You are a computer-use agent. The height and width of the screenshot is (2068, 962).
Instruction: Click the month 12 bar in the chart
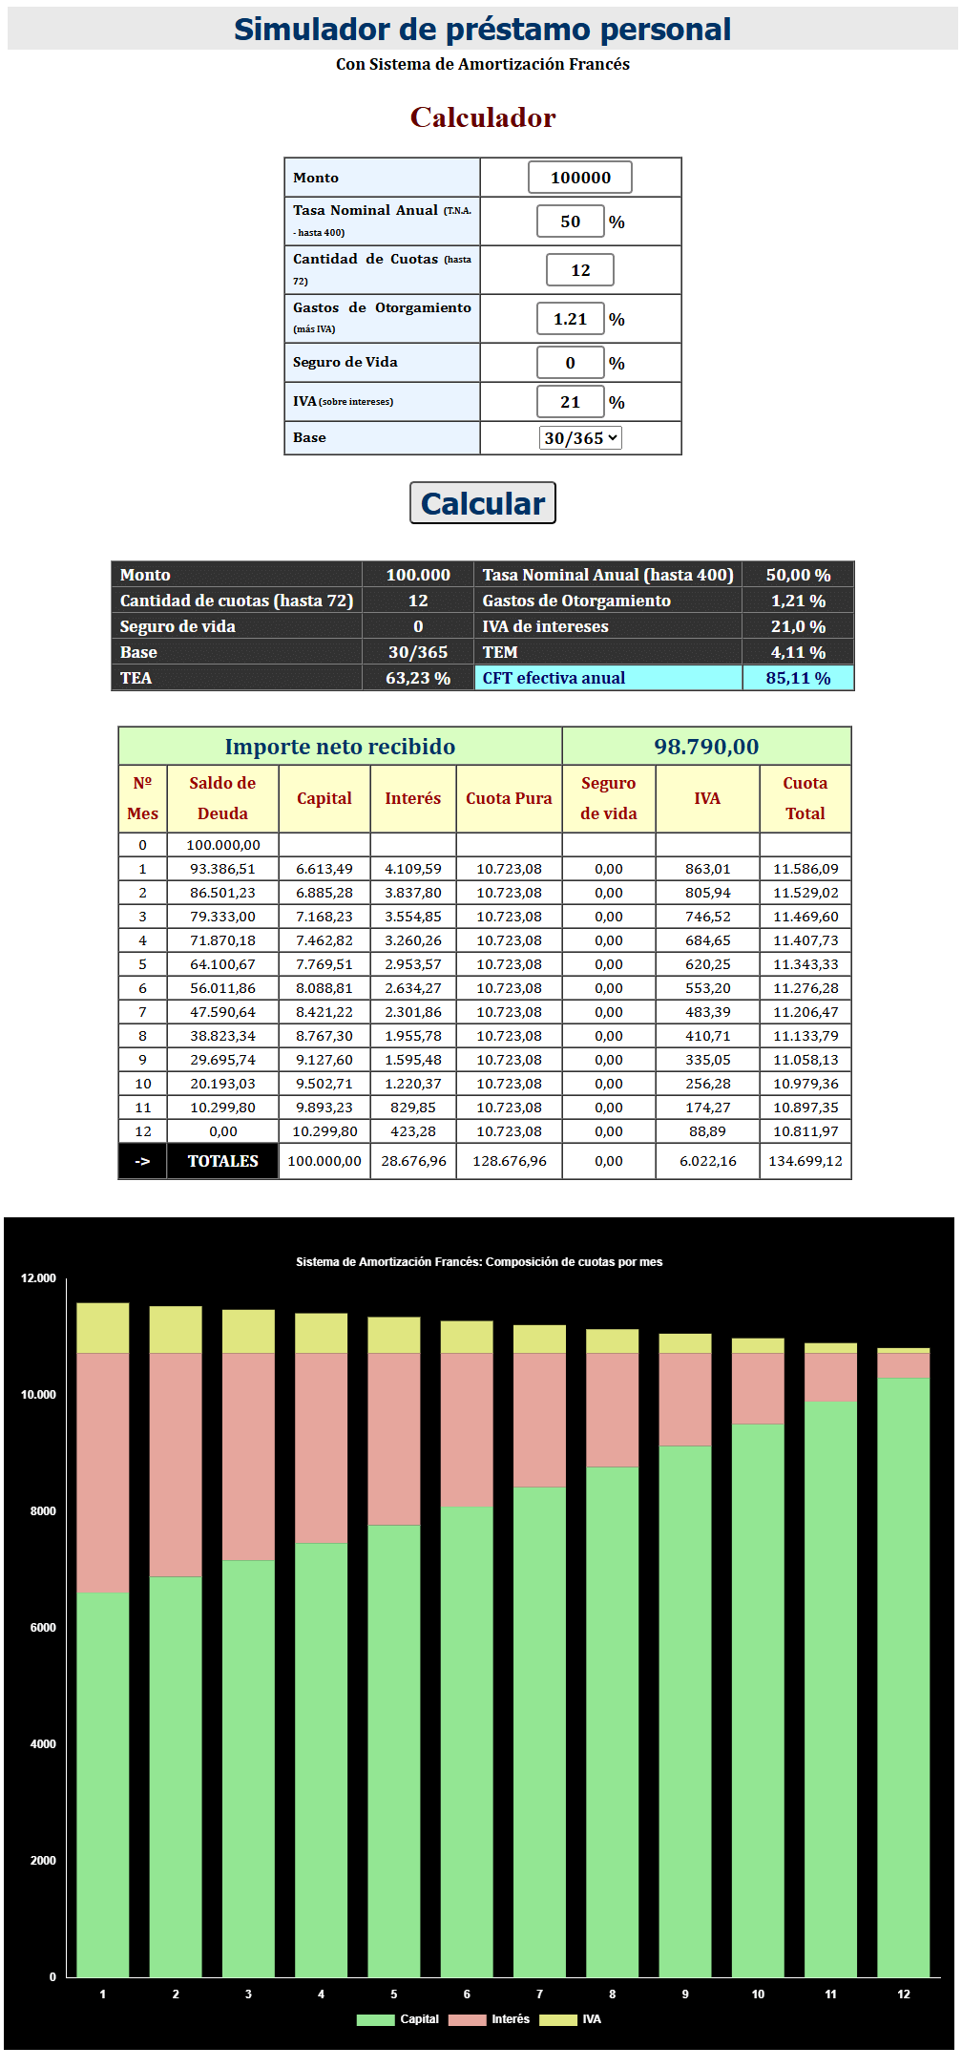tap(904, 1662)
